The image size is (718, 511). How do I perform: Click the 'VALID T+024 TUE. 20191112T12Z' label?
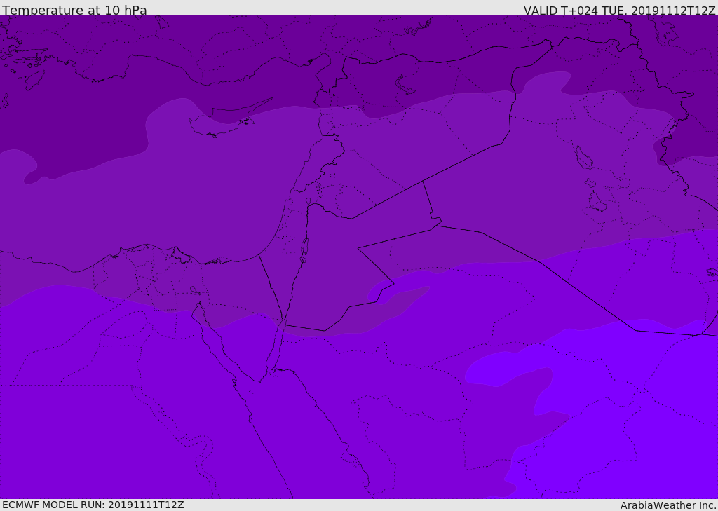(x=619, y=11)
